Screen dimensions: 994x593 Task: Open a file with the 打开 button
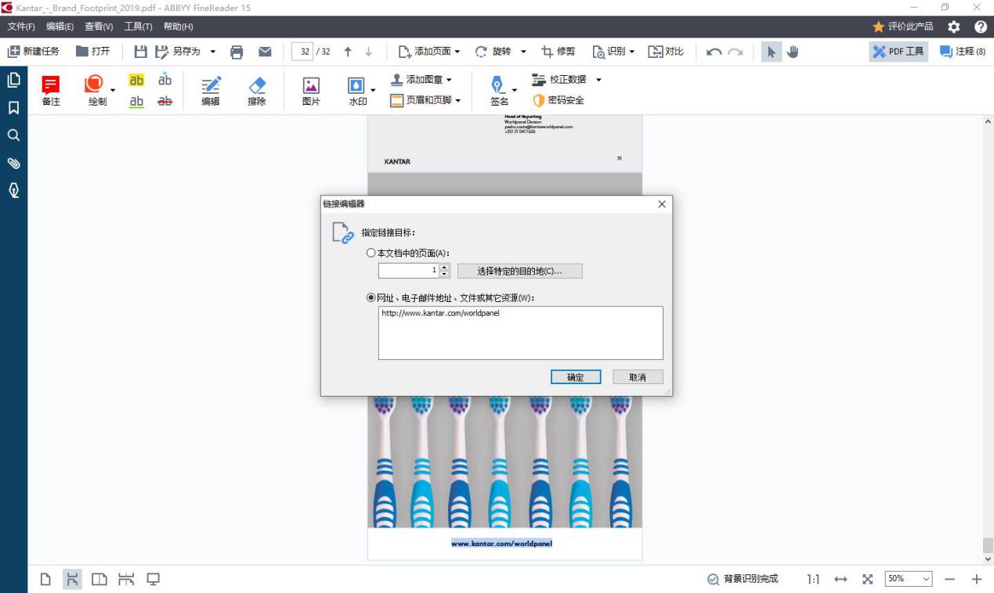click(x=92, y=52)
